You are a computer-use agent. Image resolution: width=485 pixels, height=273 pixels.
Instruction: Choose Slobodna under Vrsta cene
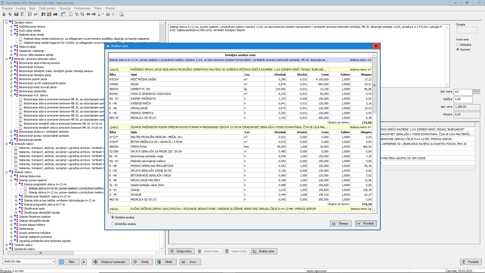point(457,45)
